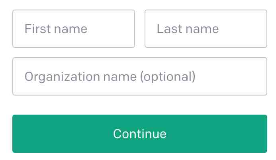
Task: Place cursor in First name box
Action: 74,29
